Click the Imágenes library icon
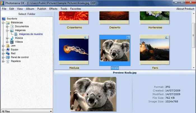This screenshot has height=113, width=196. click(12, 30)
